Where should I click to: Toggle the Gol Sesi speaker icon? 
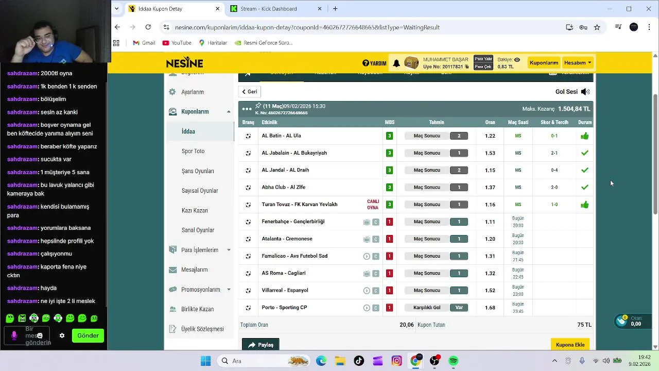(x=585, y=92)
